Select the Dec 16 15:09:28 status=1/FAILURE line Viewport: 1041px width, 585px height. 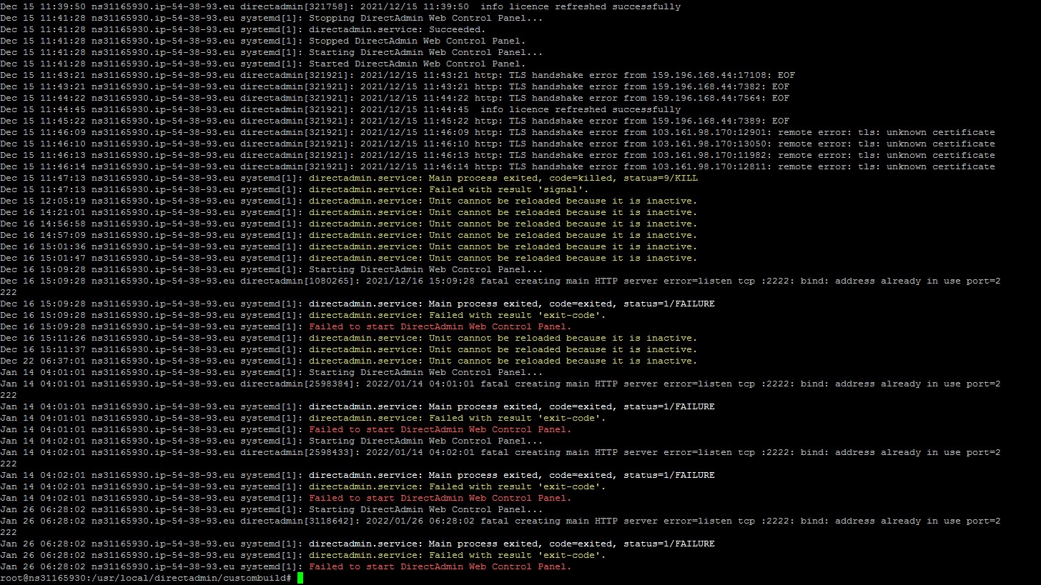tap(357, 304)
